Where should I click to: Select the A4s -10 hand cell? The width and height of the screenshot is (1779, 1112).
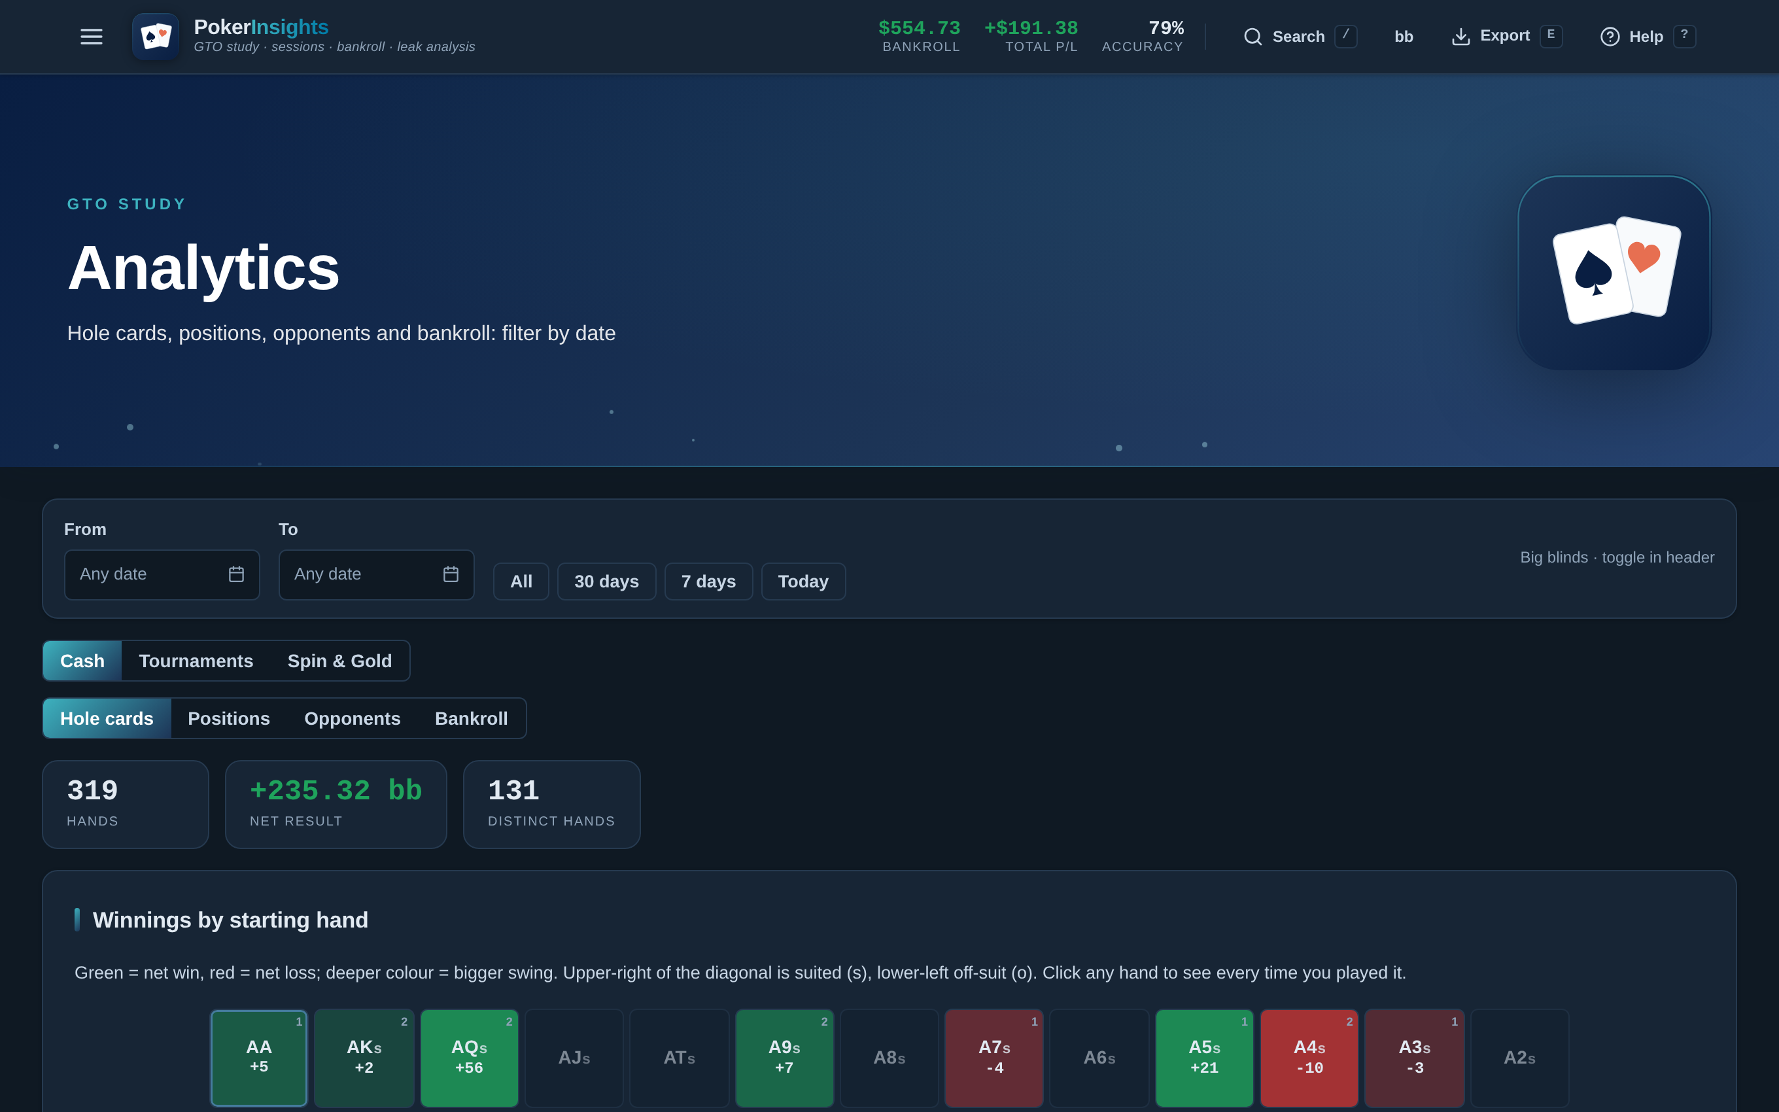coord(1309,1058)
